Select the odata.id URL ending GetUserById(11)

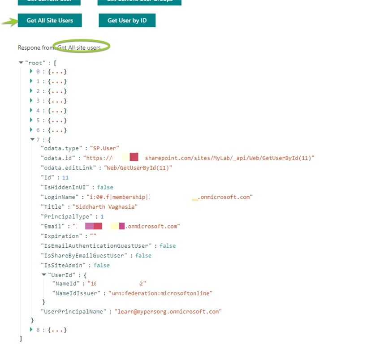[199, 158]
